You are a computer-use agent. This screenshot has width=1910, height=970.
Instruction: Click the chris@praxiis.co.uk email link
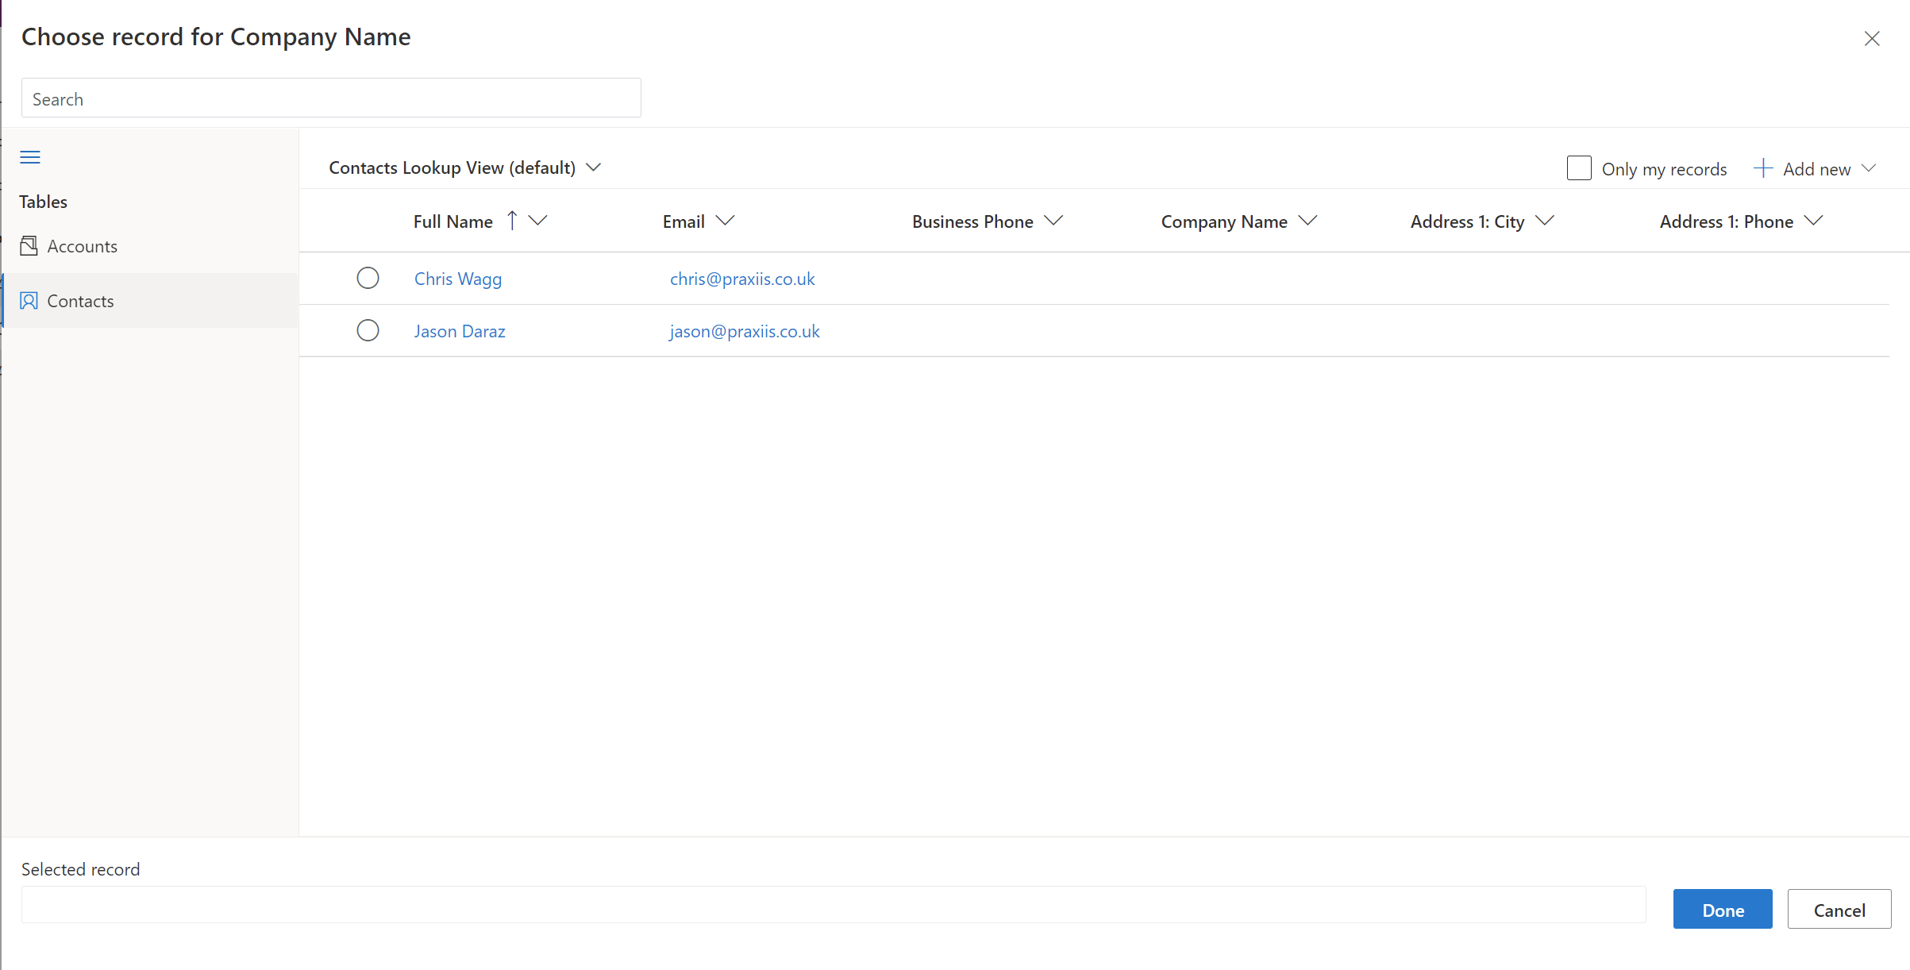tap(742, 279)
